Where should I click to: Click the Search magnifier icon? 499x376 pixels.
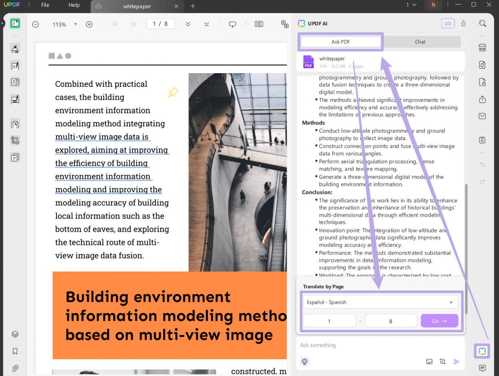tap(482, 23)
